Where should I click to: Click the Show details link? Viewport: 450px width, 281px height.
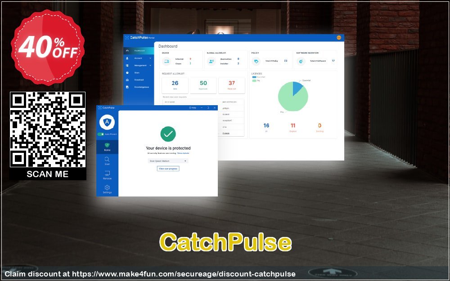[x=183, y=153]
